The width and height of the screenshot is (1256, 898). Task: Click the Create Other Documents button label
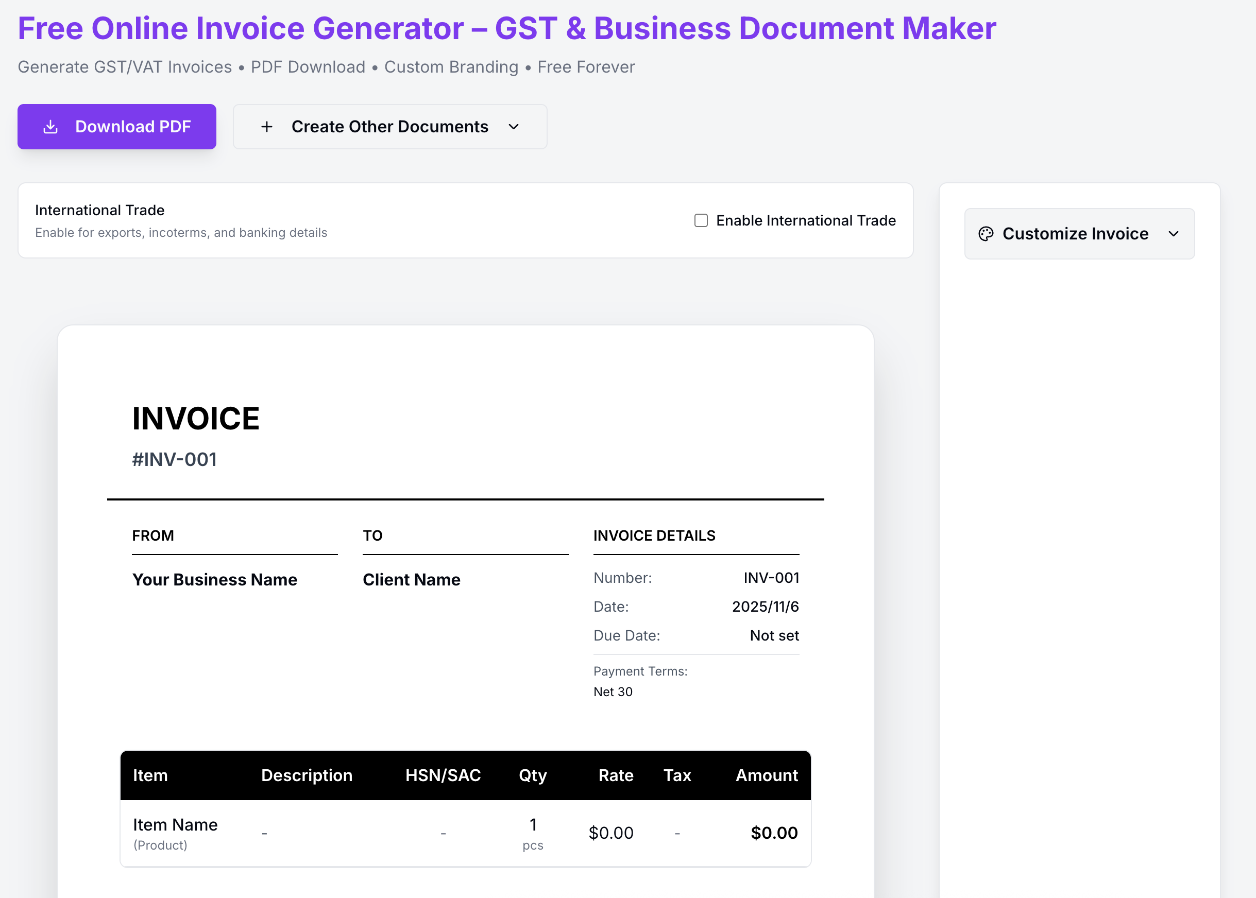click(x=389, y=127)
